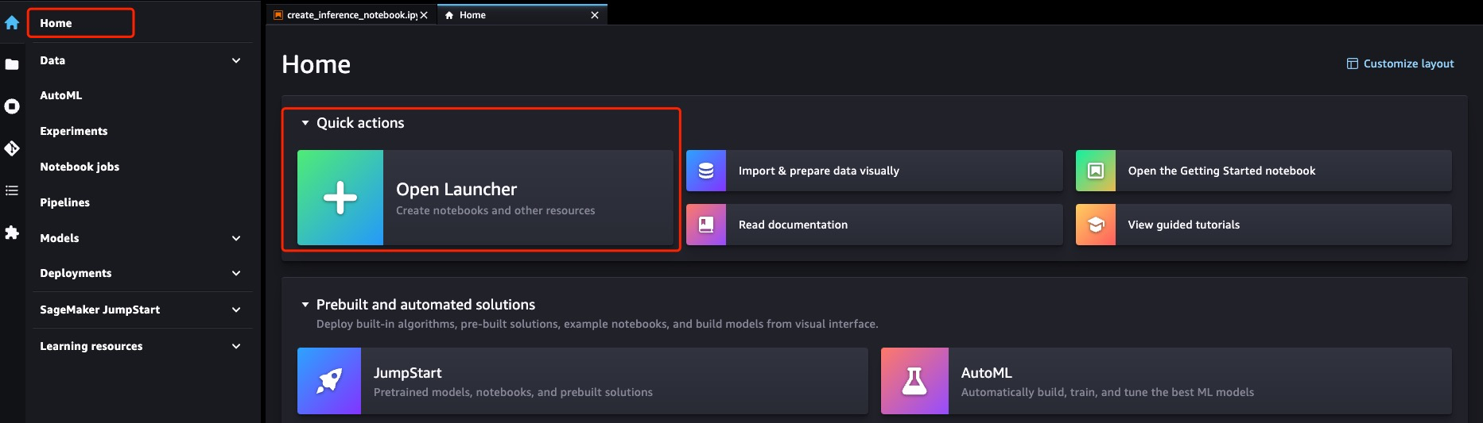This screenshot has height=423, width=1483.
Task: Open the File Browser folder icon
Action: tap(12, 64)
